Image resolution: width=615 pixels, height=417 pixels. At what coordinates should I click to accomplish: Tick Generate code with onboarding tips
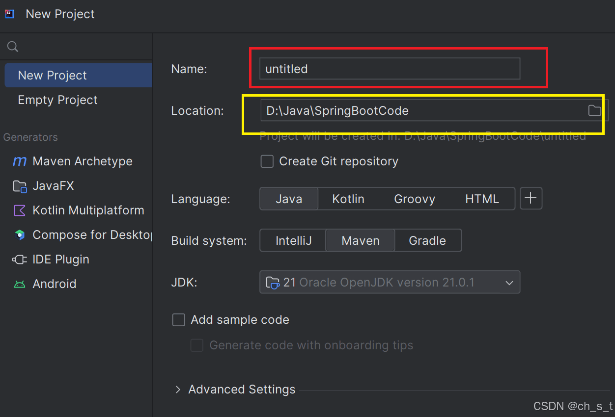click(x=197, y=345)
